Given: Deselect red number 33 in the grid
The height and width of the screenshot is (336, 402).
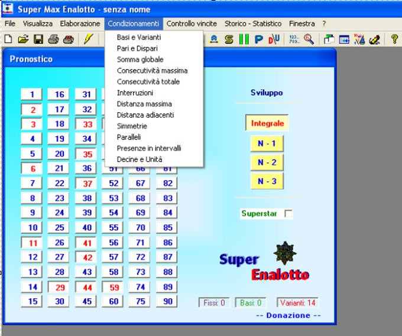Looking at the screenshot, I should point(86,124).
